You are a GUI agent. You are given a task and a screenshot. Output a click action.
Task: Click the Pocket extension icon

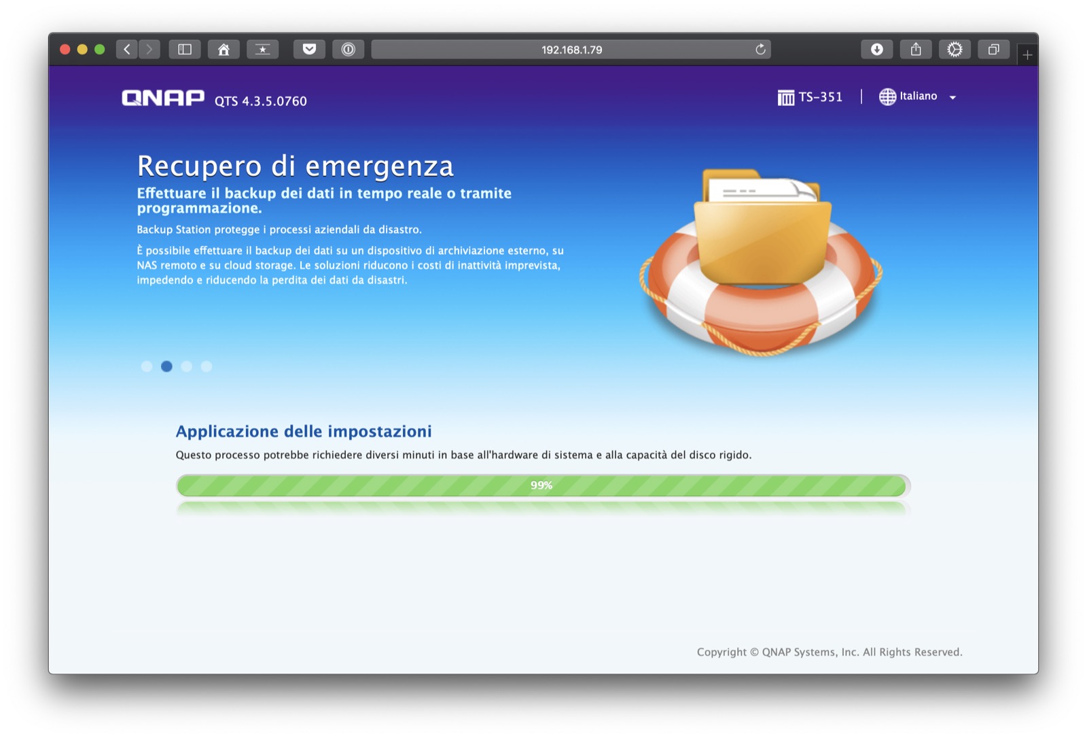tap(309, 49)
